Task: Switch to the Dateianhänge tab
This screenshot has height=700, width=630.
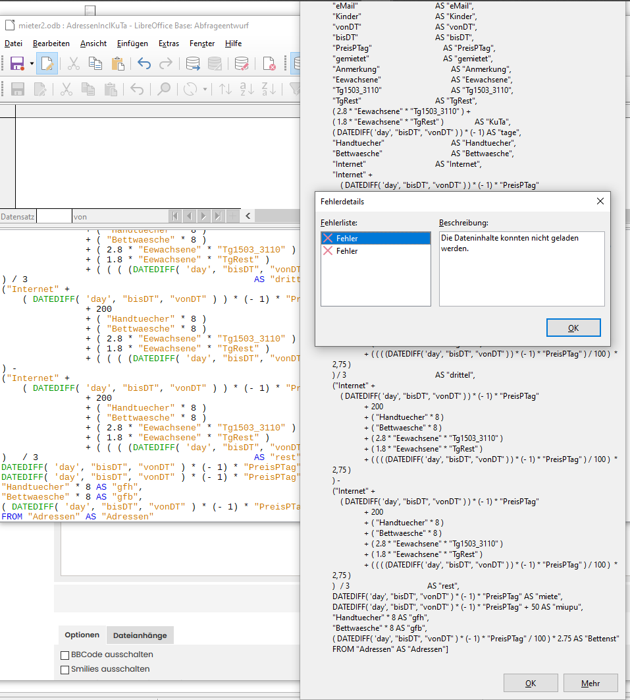Action: click(140, 635)
